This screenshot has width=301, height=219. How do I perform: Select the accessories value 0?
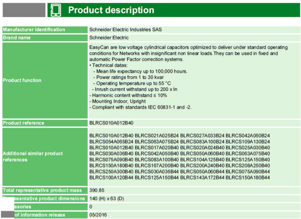pyautogui.click(x=91, y=207)
